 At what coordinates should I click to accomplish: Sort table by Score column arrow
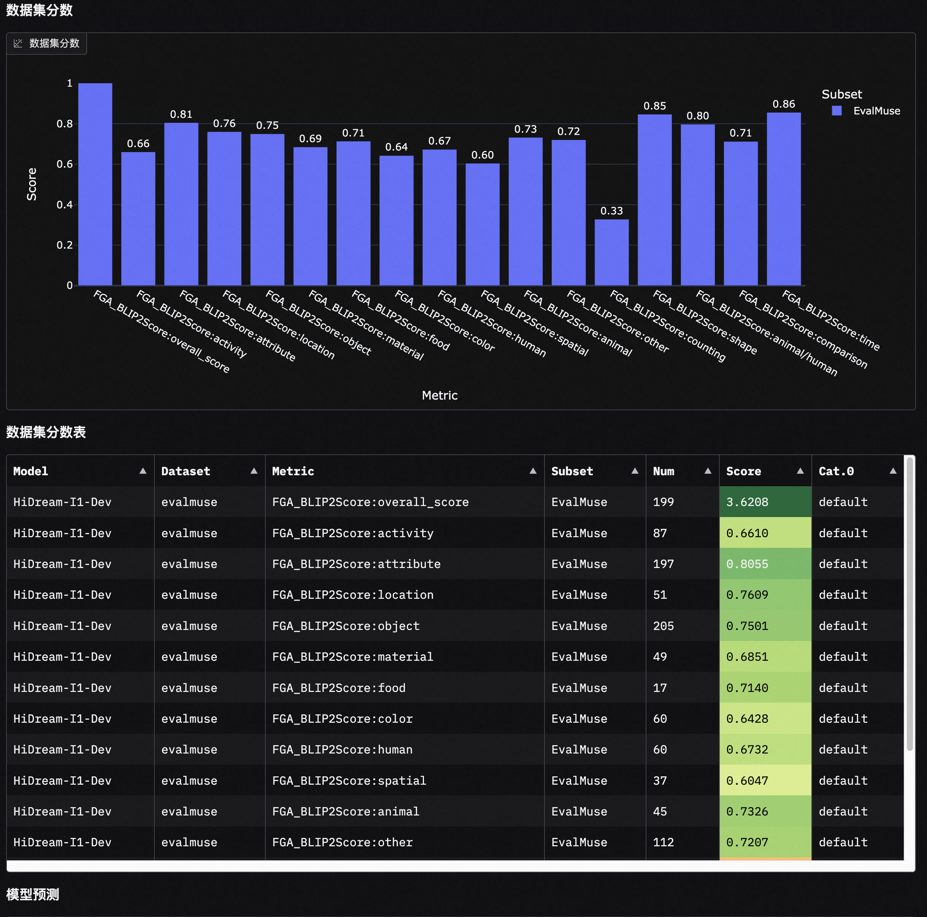[800, 471]
